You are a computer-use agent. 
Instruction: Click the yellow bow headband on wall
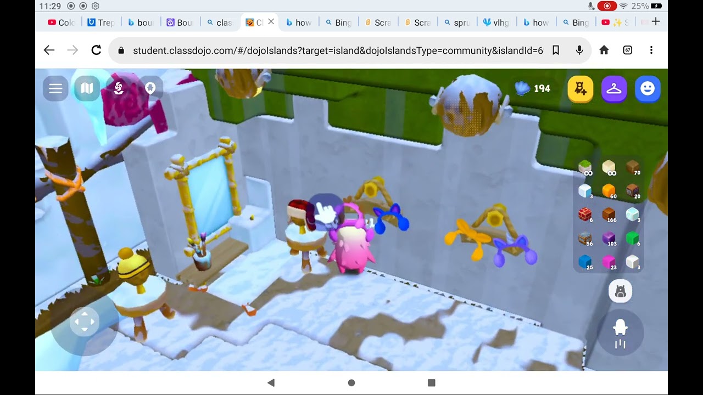468,239
